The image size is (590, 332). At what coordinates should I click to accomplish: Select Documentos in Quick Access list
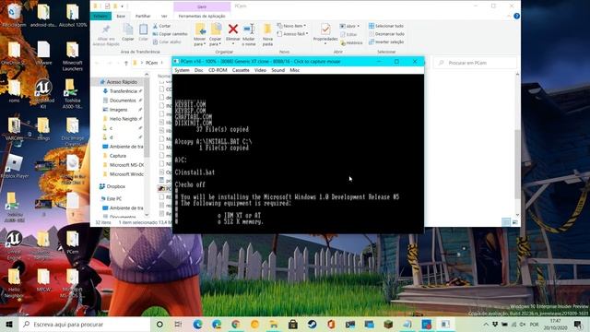pyautogui.click(x=120, y=101)
